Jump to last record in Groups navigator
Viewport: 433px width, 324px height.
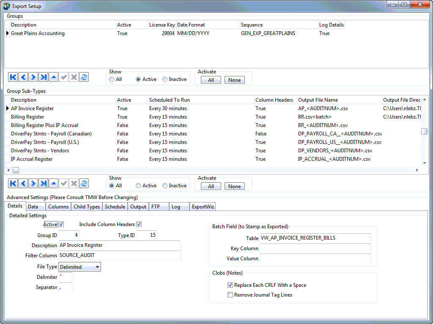click(x=43, y=78)
